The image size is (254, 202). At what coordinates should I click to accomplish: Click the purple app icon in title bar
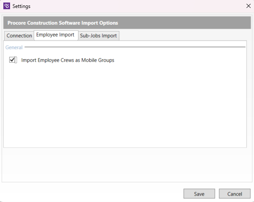tap(7, 6)
